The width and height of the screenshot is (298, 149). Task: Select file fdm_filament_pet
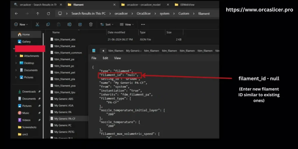click(65, 72)
